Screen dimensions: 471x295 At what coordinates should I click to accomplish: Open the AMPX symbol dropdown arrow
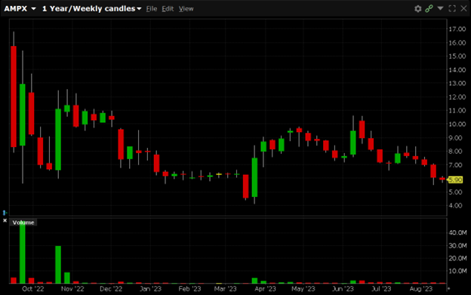(34, 9)
